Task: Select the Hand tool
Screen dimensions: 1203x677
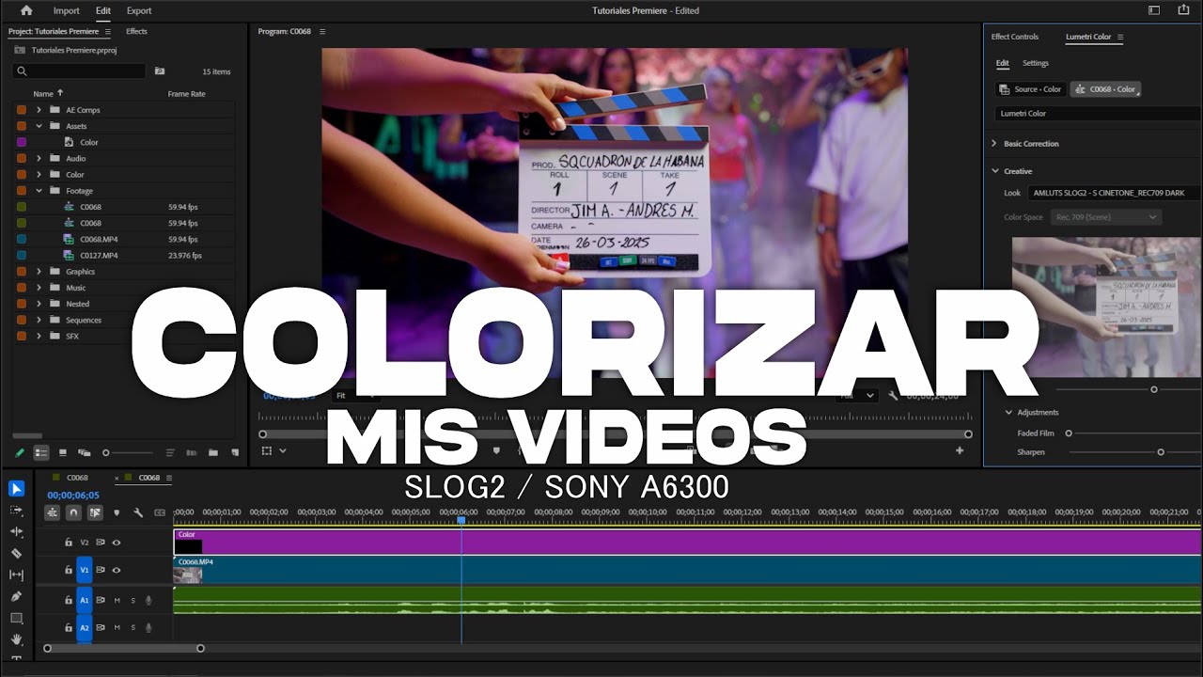Action: tap(16, 639)
